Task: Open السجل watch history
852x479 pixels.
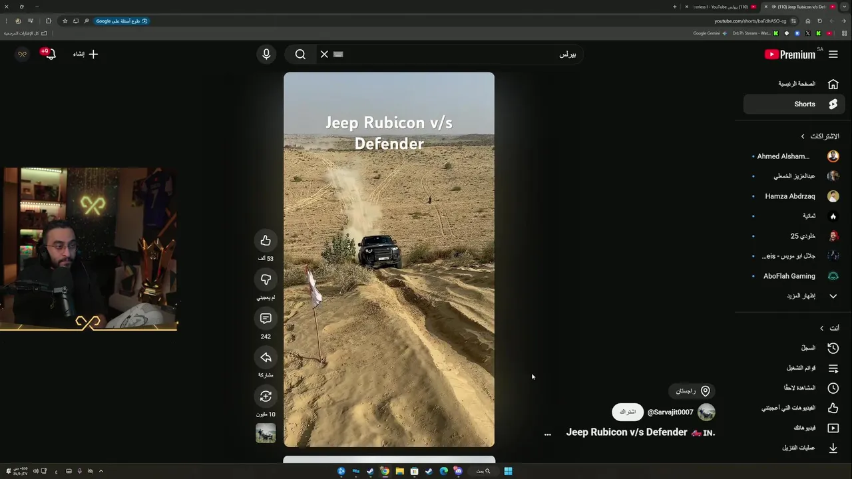Action: [794, 348]
